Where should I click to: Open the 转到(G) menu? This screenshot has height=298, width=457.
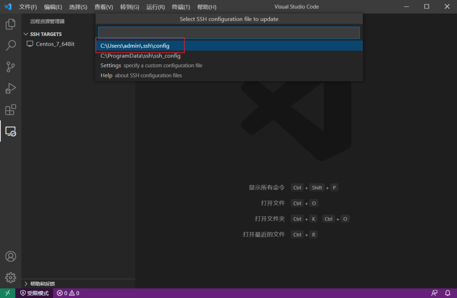coord(129,7)
